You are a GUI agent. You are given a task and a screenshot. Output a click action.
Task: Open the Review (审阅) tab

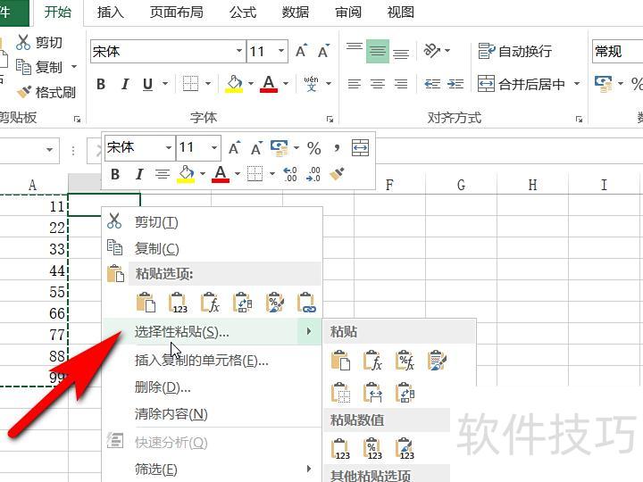348,12
